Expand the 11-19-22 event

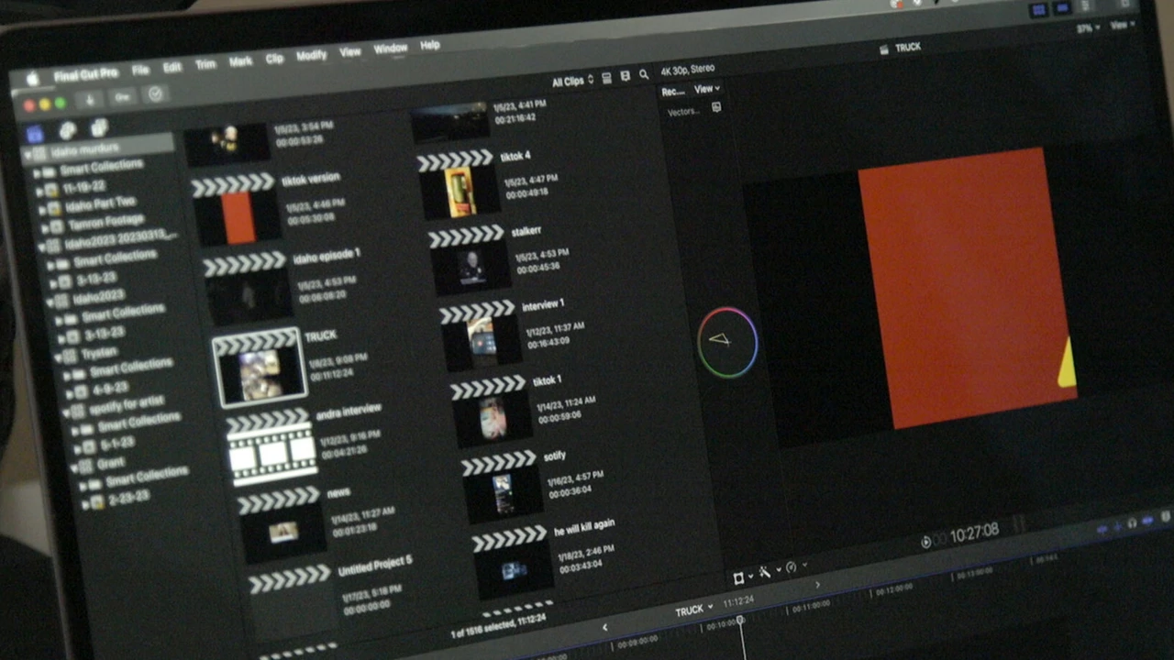(39, 190)
